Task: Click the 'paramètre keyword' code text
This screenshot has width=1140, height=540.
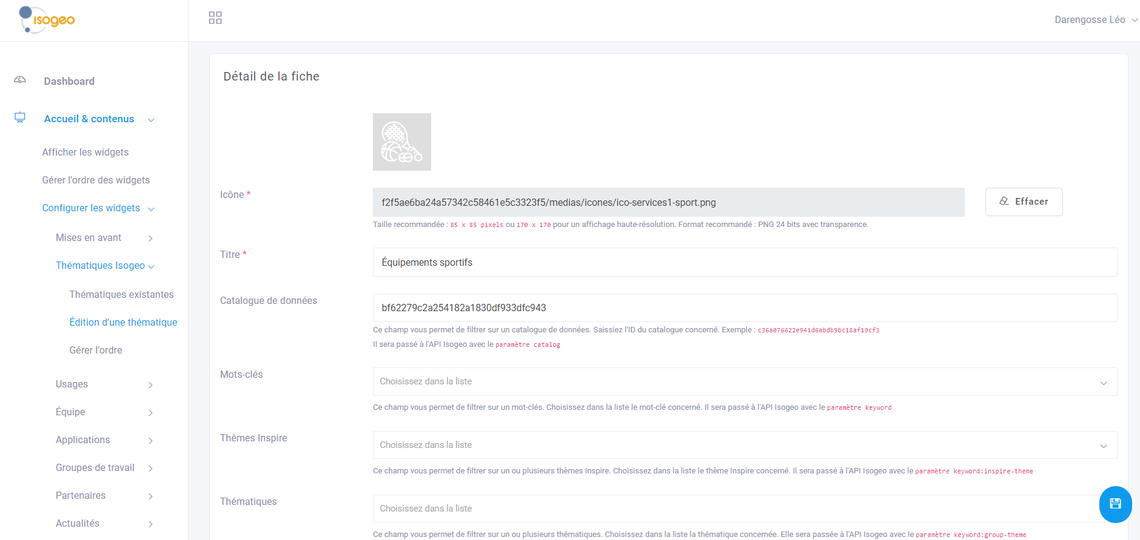Action: point(859,408)
